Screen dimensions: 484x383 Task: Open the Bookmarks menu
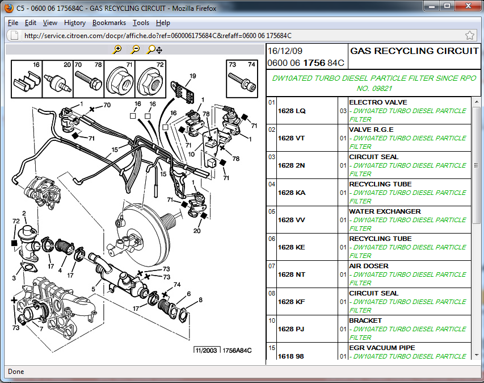109,23
